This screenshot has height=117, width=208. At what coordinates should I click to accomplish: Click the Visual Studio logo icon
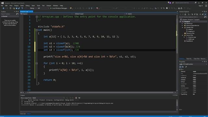click(2, 3)
